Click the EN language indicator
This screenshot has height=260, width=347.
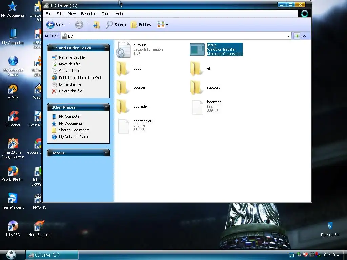(292, 255)
